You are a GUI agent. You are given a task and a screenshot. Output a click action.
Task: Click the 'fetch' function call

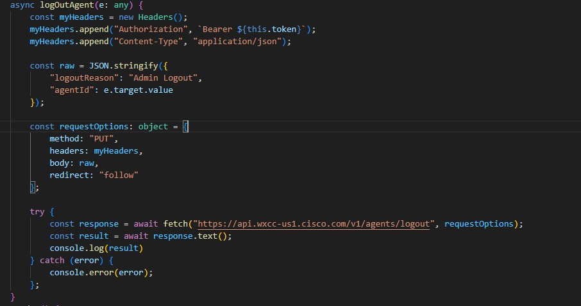(x=175, y=224)
